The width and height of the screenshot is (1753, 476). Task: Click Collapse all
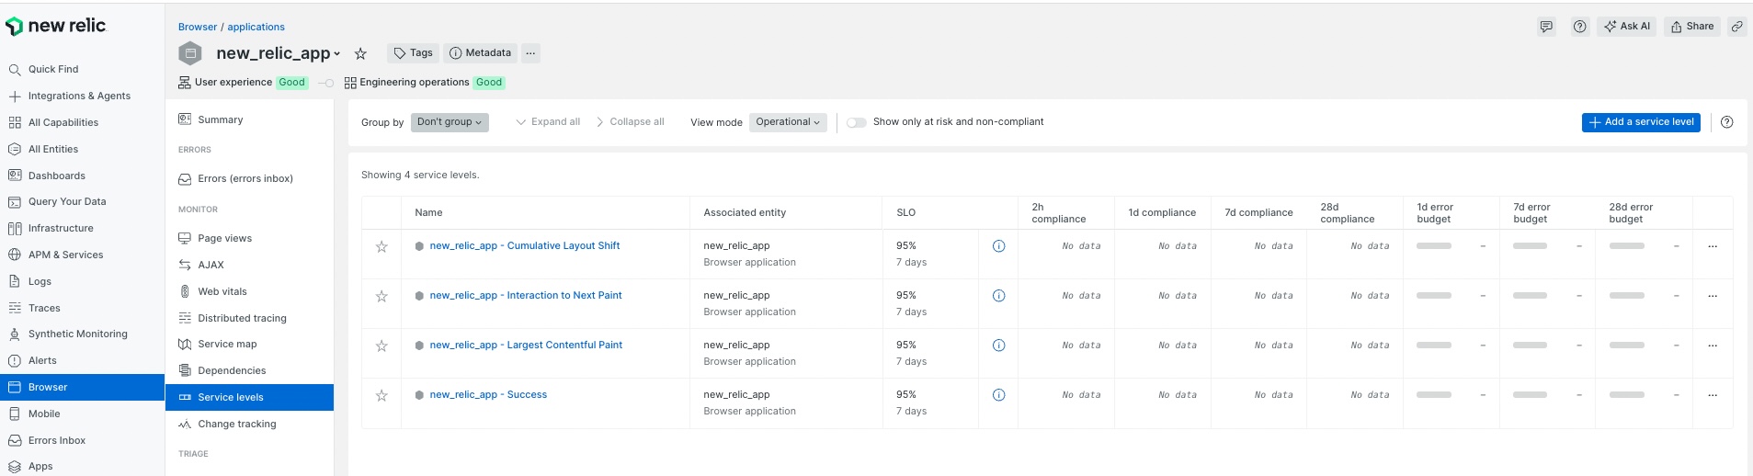629,122
